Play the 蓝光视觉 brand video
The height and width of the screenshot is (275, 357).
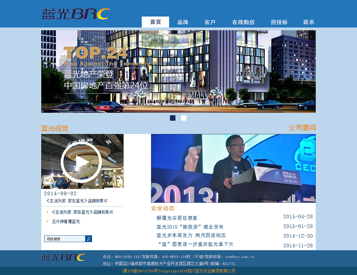(81, 162)
